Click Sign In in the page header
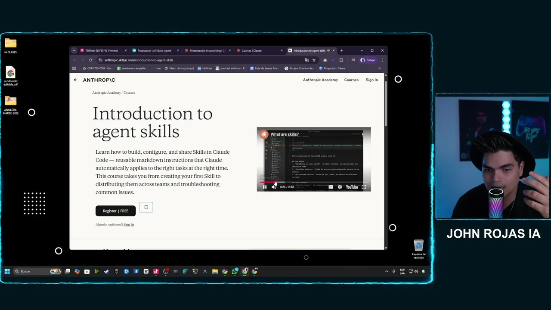 click(x=372, y=80)
